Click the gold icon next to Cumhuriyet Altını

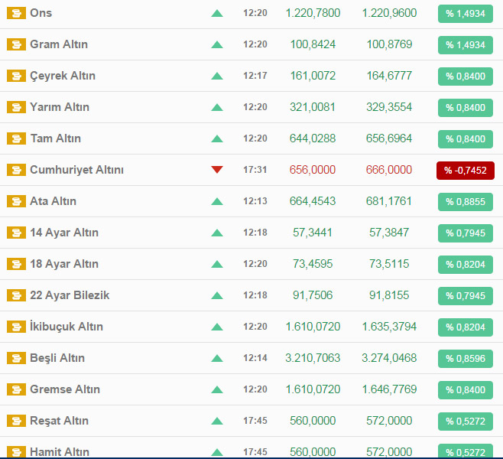[x=16, y=170]
